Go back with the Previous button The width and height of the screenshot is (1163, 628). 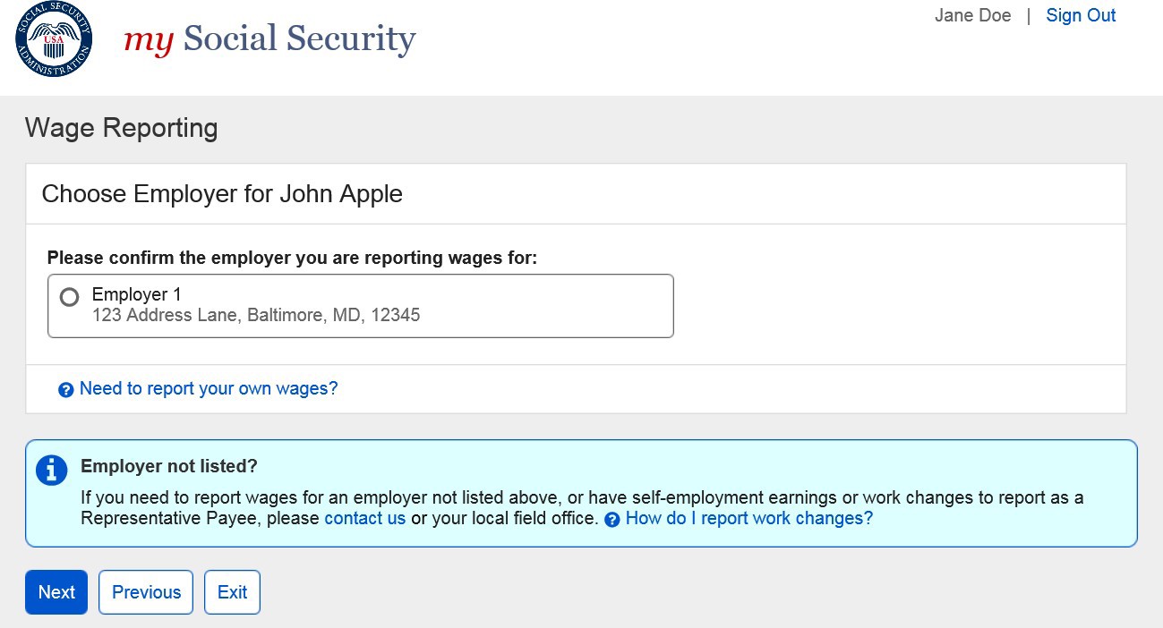coord(146,592)
